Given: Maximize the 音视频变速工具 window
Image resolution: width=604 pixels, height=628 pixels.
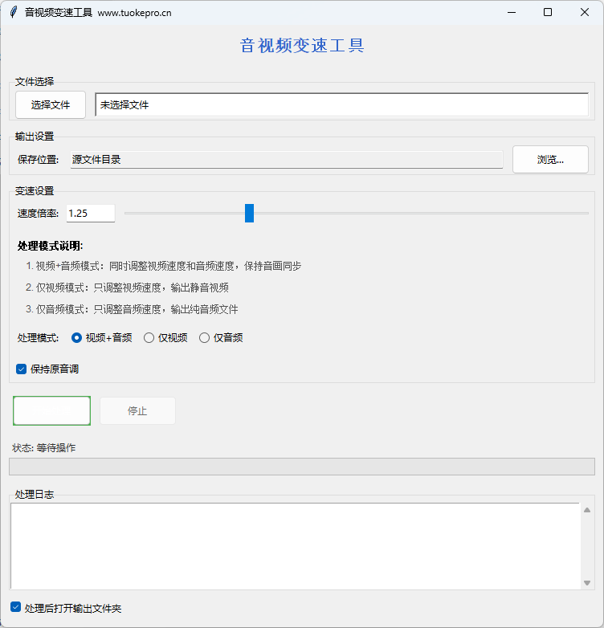Looking at the screenshot, I should 548,13.
